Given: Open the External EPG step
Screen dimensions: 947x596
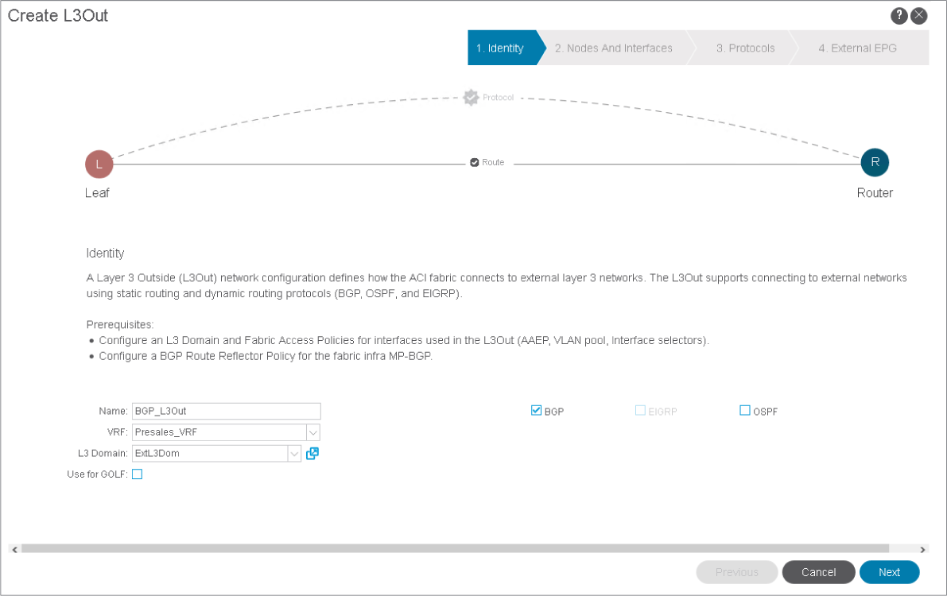Looking at the screenshot, I should tap(857, 48).
